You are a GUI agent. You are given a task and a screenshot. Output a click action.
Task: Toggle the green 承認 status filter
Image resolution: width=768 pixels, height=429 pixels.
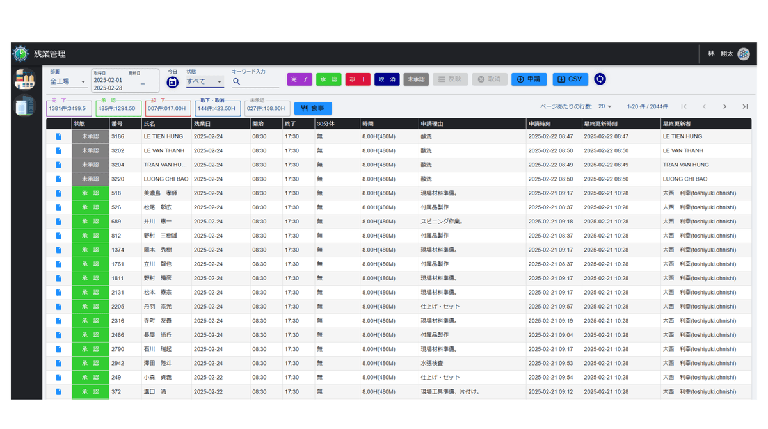click(x=328, y=79)
